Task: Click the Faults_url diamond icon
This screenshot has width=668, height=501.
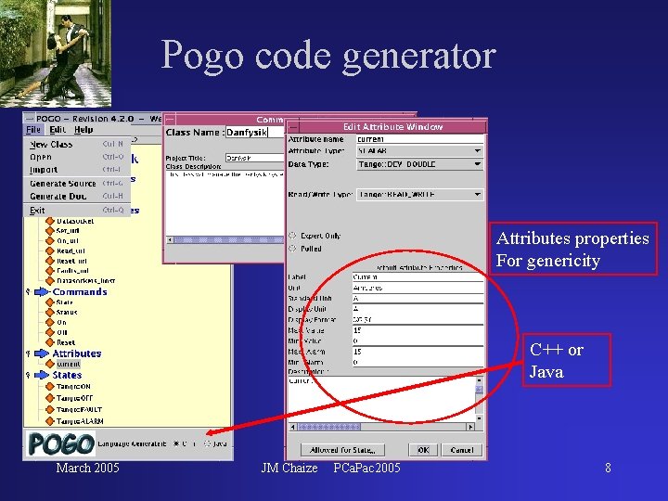Action: (50, 271)
